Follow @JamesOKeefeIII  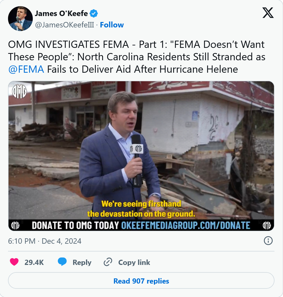[x=112, y=25]
